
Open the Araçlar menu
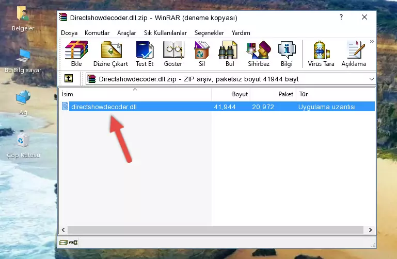pyautogui.click(x=126, y=33)
